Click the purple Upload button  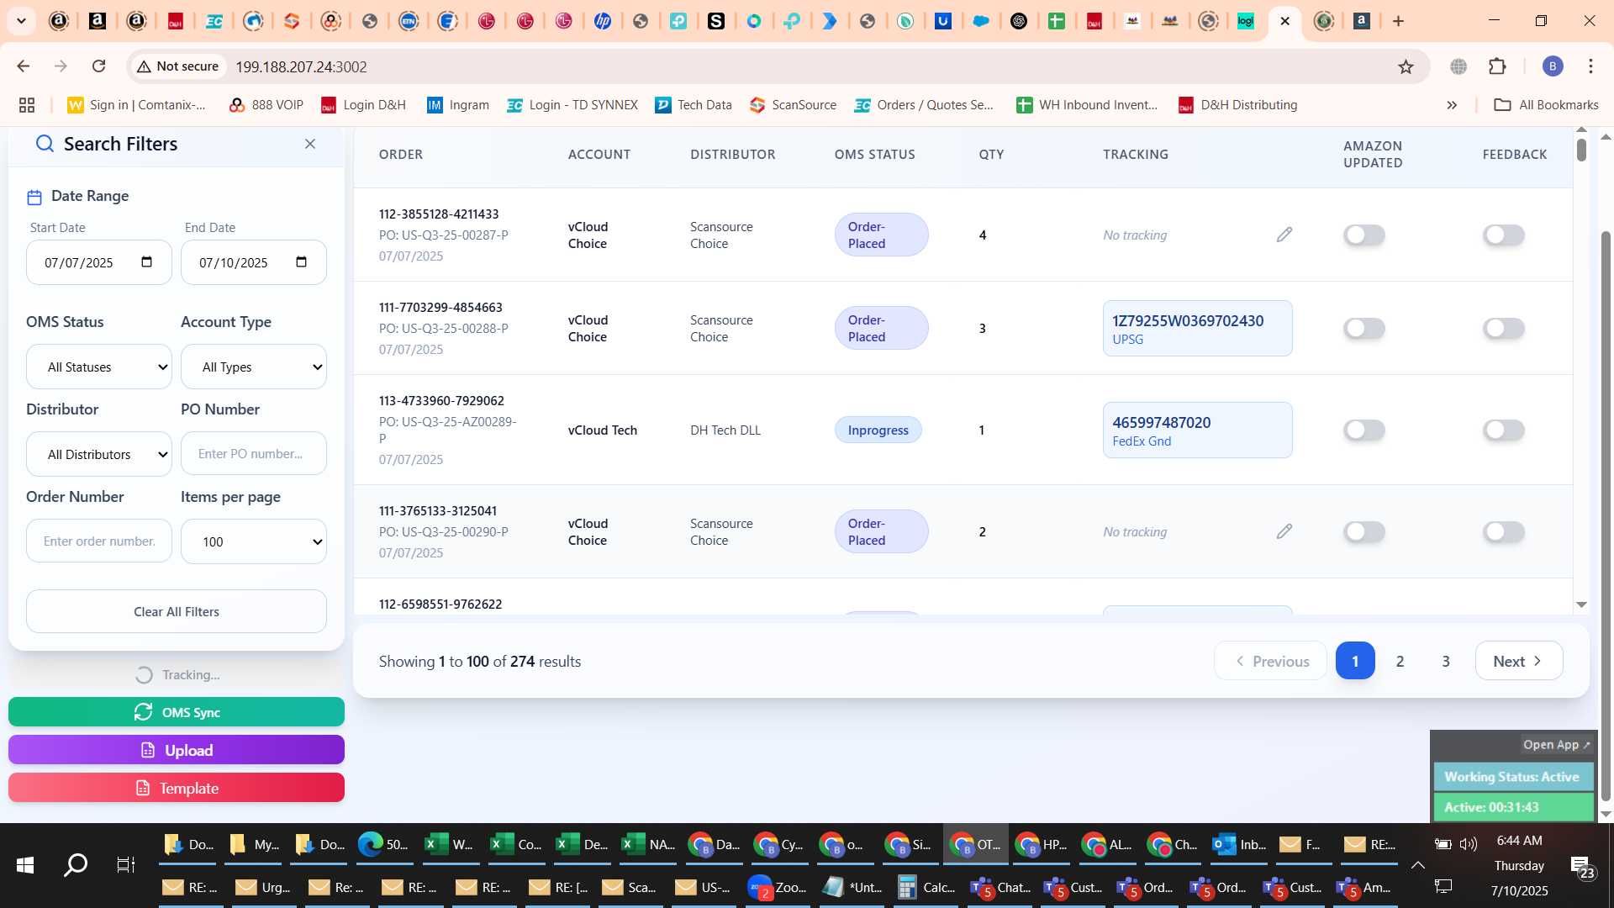177,750
